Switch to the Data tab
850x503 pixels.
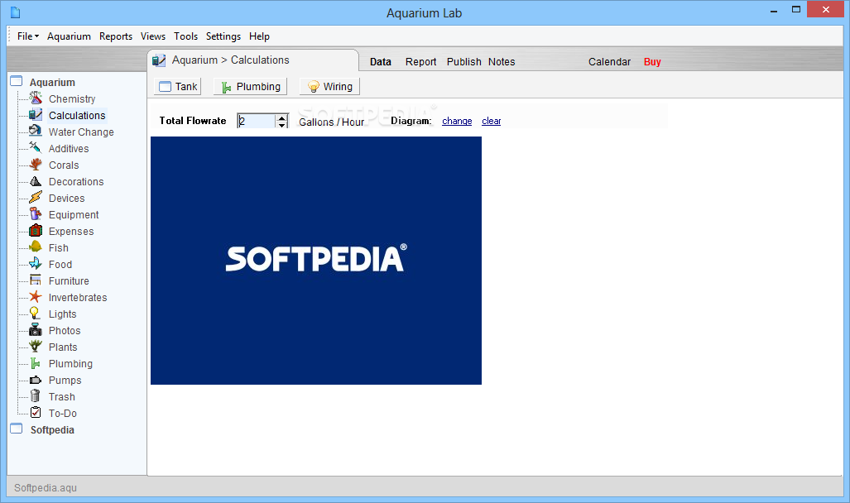click(381, 62)
